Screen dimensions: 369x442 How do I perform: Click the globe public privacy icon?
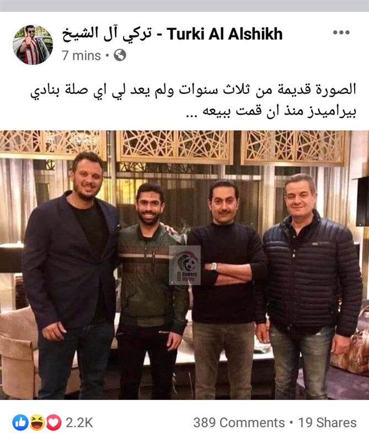[120, 55]
